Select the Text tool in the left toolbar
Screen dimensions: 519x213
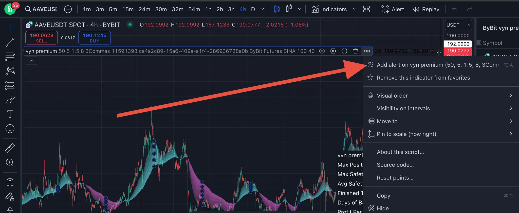pos(10,114)
